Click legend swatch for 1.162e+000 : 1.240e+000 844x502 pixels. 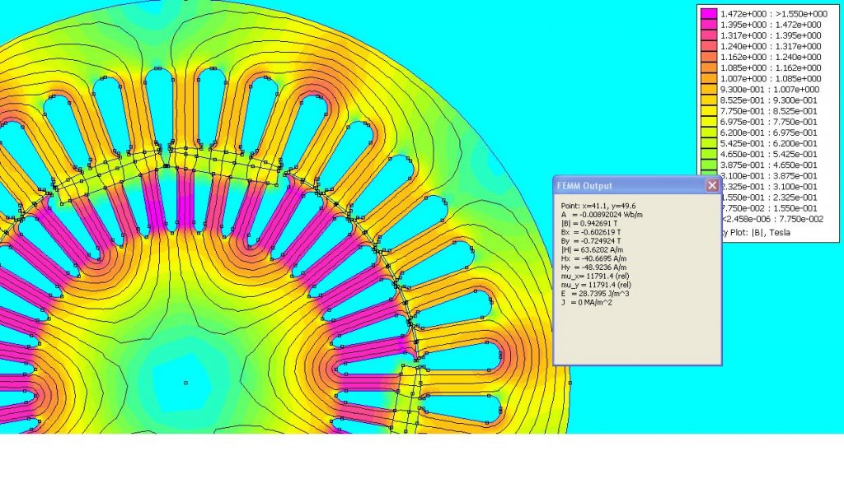[709, 57]
